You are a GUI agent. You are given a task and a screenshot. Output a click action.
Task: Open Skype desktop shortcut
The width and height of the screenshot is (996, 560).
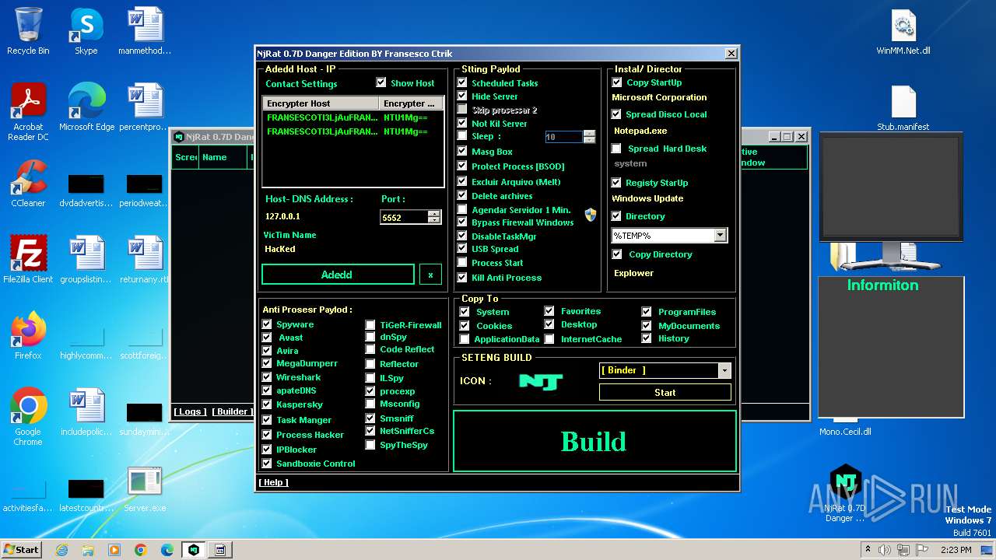coord(86,31)
